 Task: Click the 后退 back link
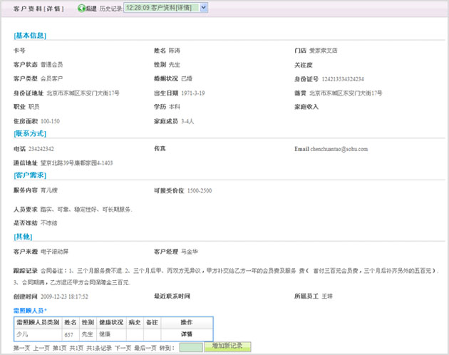[91, 8]
